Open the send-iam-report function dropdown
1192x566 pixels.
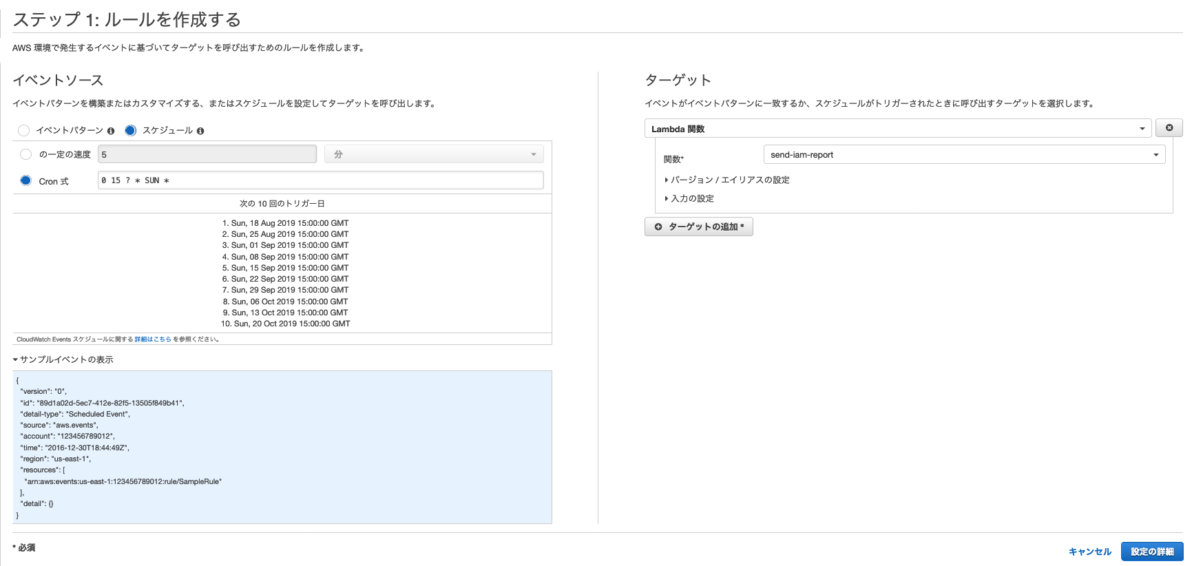tap(964, 154)
